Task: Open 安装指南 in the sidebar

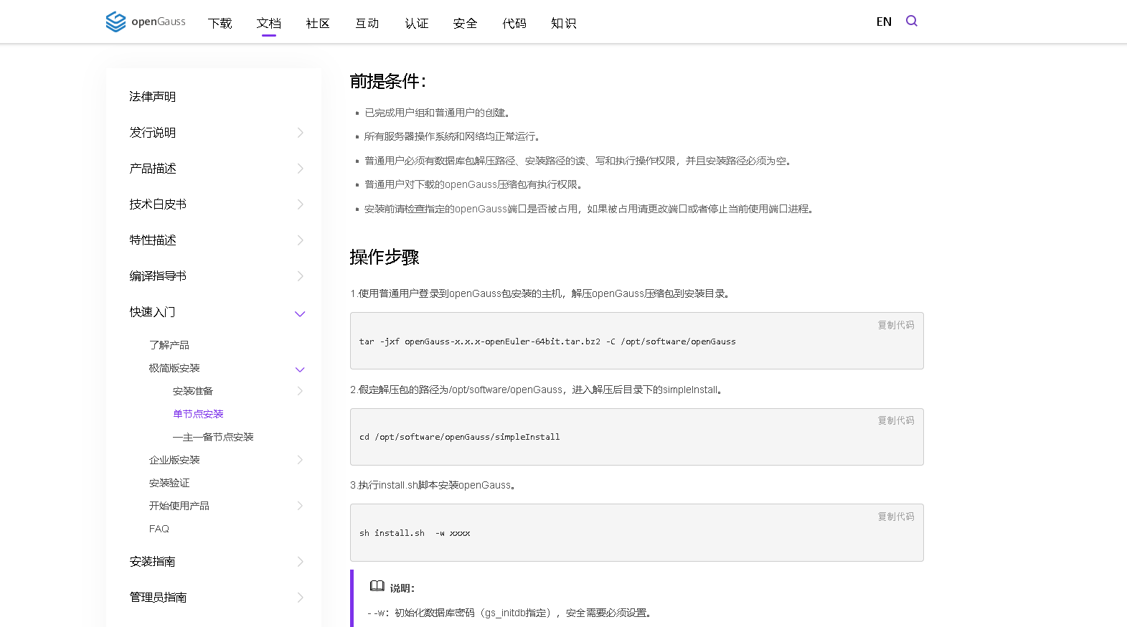Action: (x=153, y=562)
